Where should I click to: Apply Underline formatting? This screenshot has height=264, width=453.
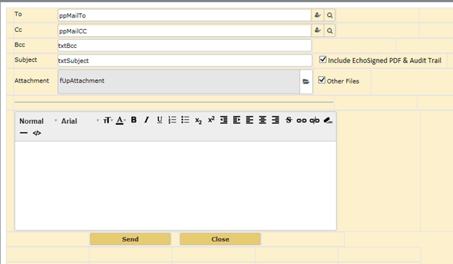tap(160, 120)
